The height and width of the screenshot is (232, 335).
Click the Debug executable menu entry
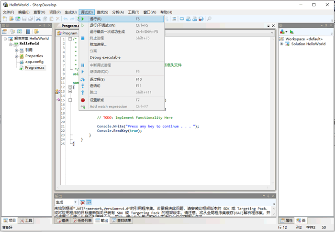pos(105,57)
